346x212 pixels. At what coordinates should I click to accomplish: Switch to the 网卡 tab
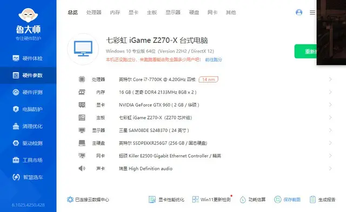[212, 12]
